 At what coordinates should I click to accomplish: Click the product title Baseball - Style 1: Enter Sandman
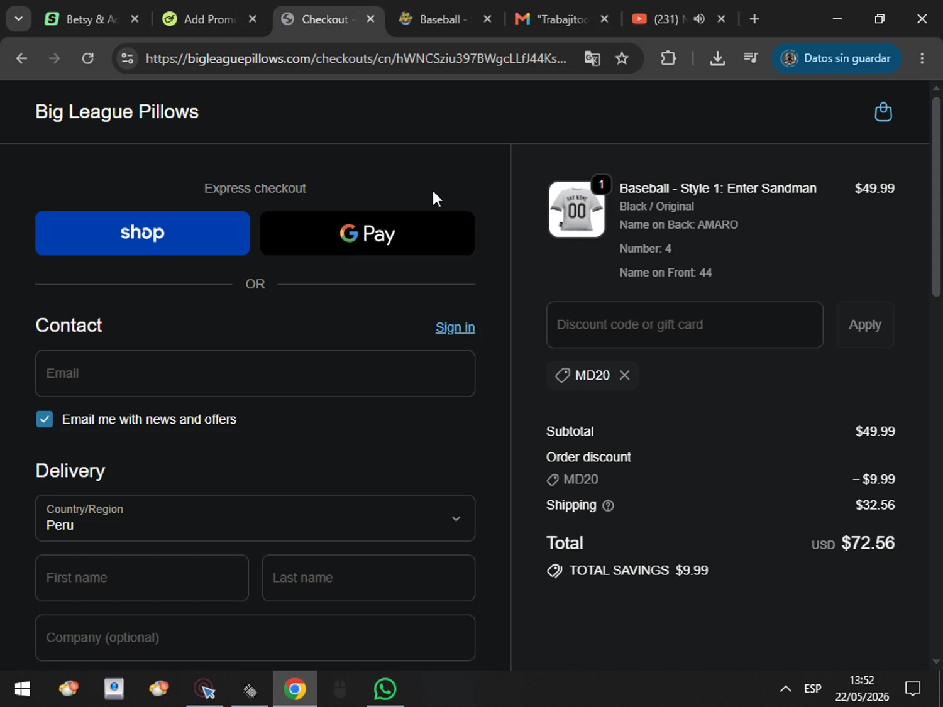click(718, 189)
